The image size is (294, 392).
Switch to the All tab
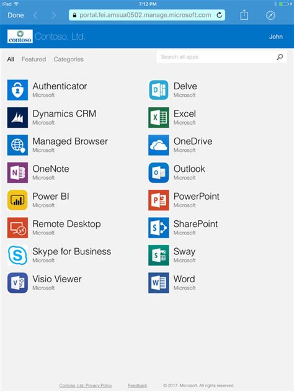[11, 60]
